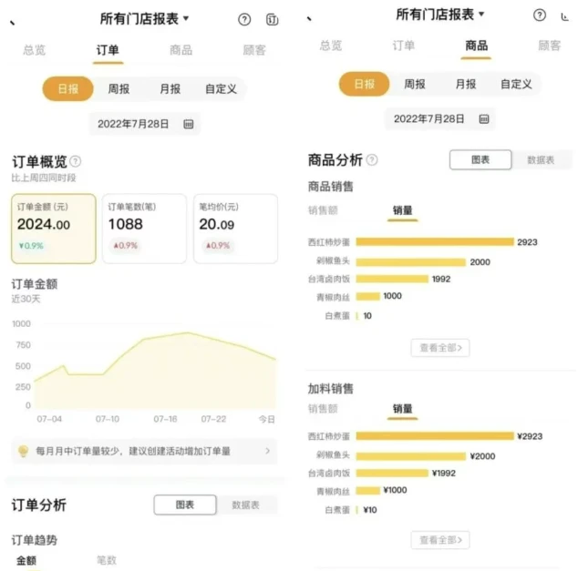The height and width of the screenshot is (571, 578).
Task: Open the 所有门店报表 dropdown in the 订单 report
Action: (144, 18)
